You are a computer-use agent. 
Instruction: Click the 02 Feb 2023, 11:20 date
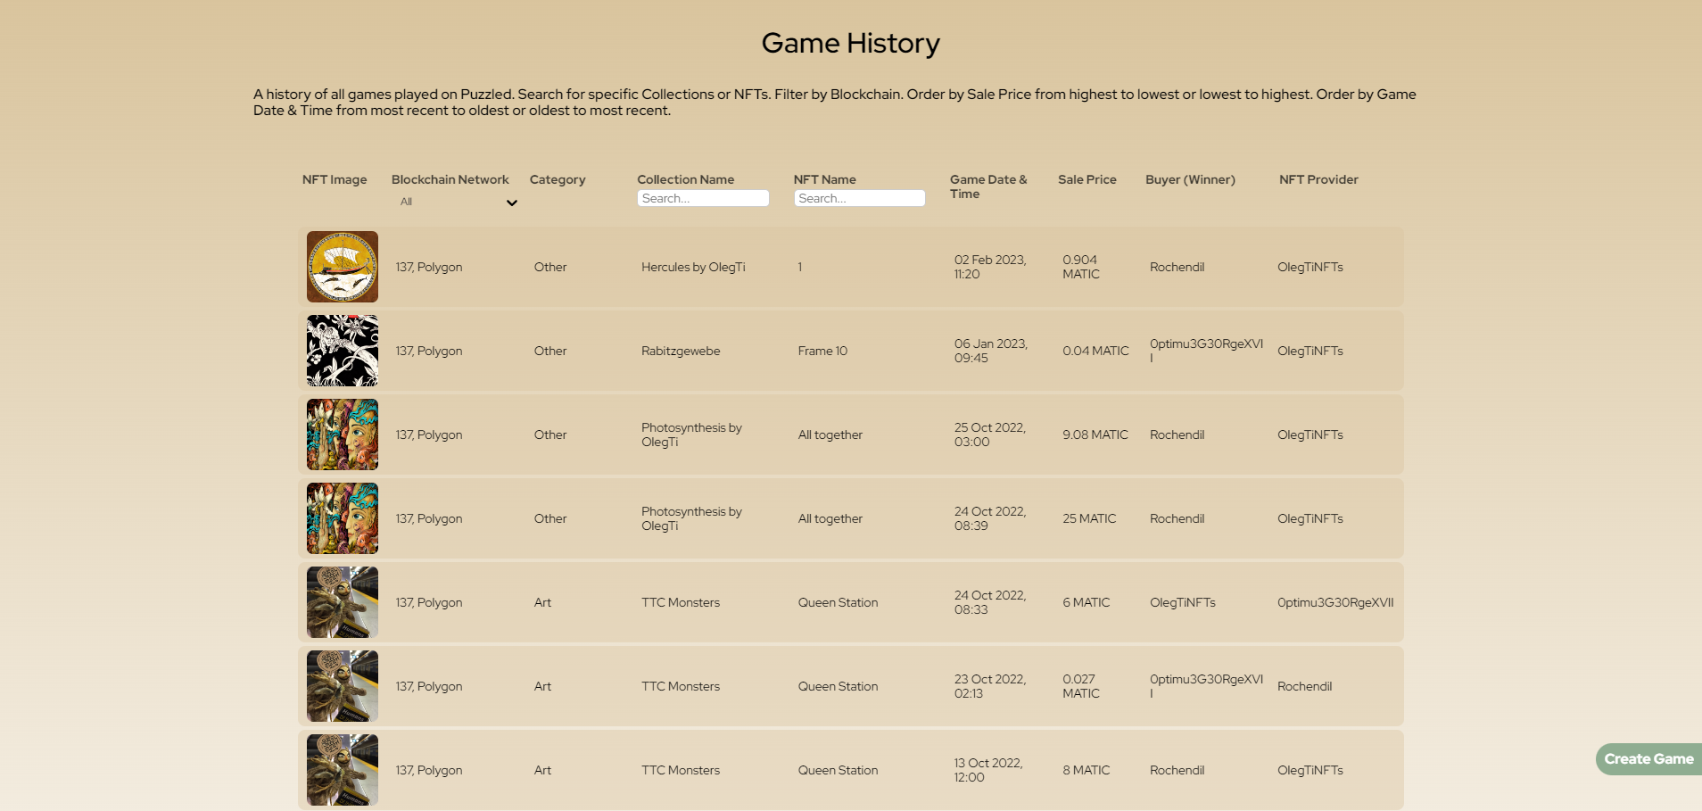pyautogui.click(x=990, y=267)
